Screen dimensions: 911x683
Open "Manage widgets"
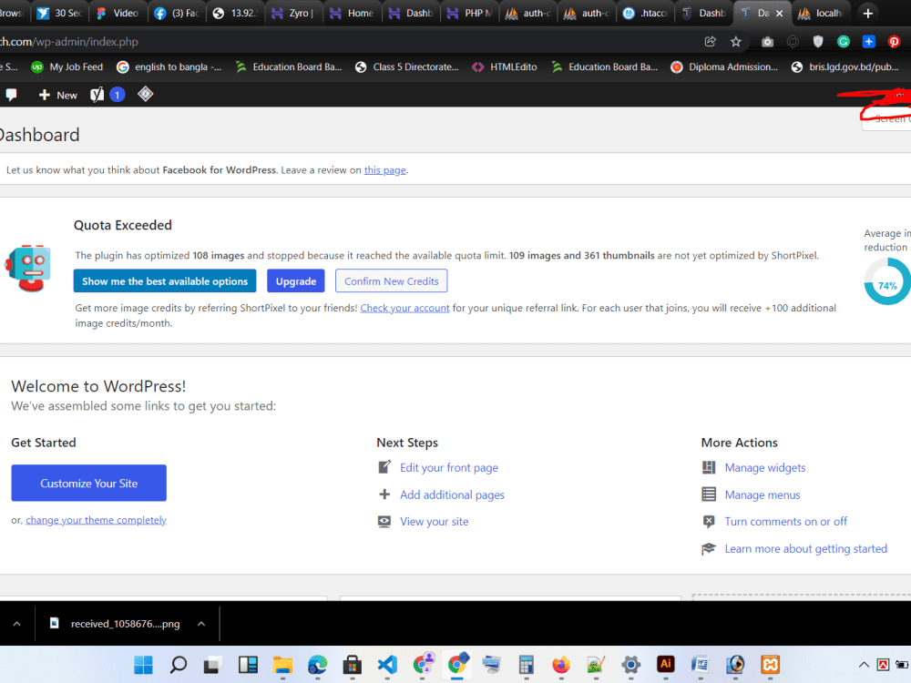pyautogui.click(x=765, y=467)
